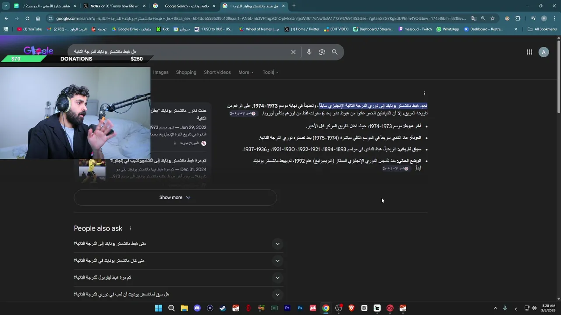Open the browser home page
This screenshot has width=561, height=315.
[38, 18]
